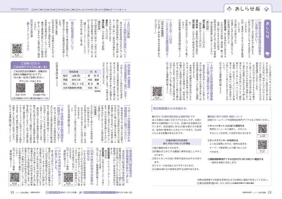
Task: Click heading 日本の里の利用方法変更のお知らせ
Action: click(90, 166)
